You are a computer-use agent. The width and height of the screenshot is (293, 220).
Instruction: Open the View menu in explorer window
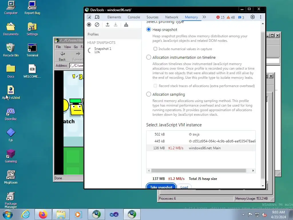click(x=67, y=47)
